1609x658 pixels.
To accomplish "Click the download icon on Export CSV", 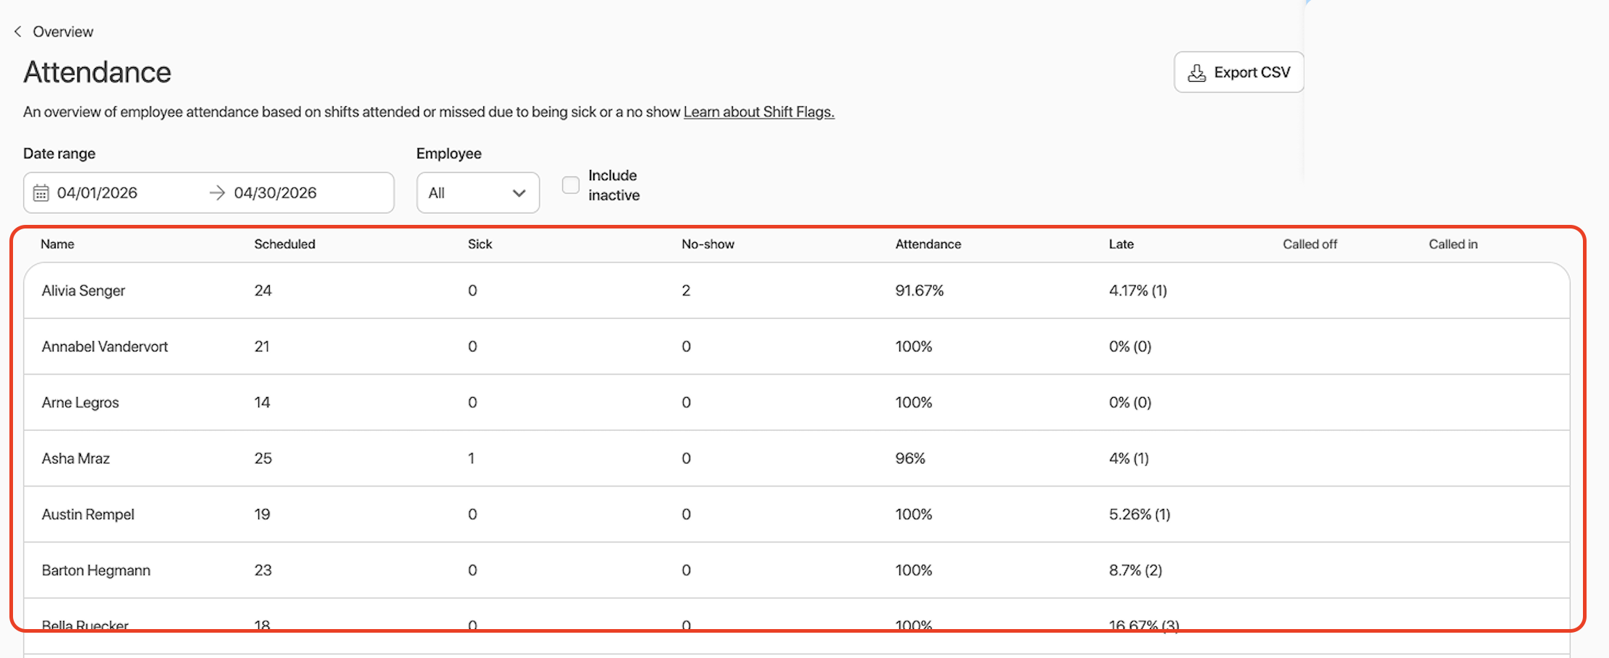I will (1197, 72).
